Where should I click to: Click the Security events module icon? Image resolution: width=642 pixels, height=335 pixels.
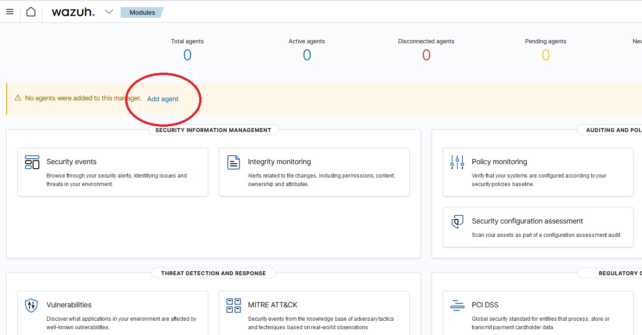click(x=32, y=162)
